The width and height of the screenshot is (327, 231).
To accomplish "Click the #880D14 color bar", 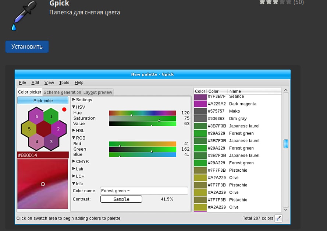I will [43, 155].
